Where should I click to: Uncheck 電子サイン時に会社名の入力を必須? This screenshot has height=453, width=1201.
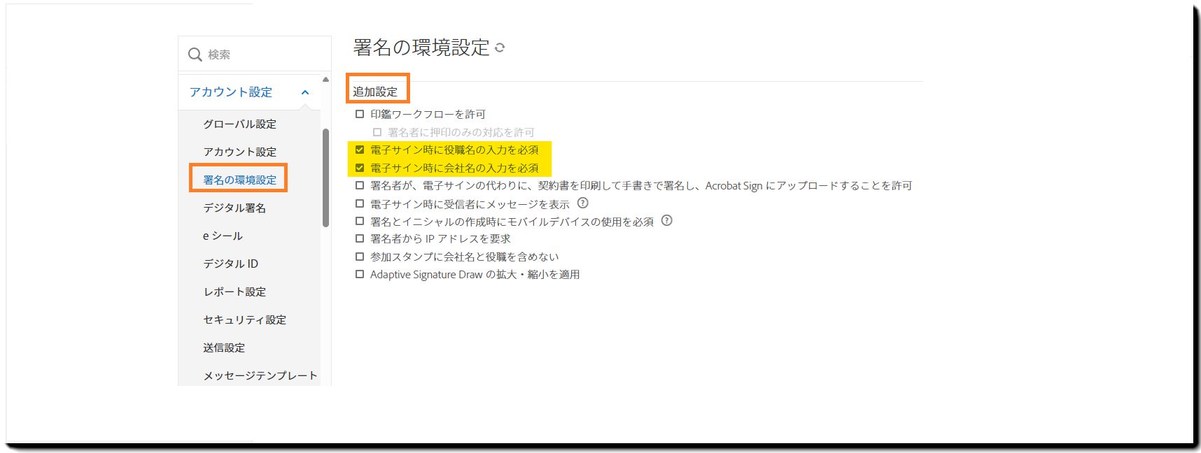tap(360, 168)
